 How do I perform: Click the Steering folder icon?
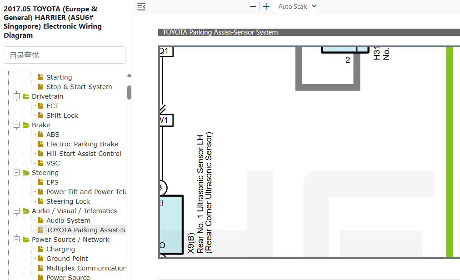coord(26,173)
